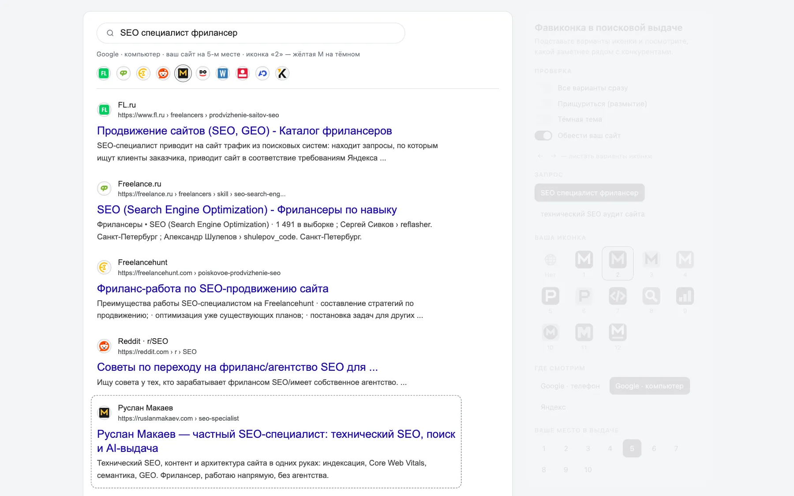794x496 pixels.
Task: Set search position to 1
Action: (x=544, y=448)
